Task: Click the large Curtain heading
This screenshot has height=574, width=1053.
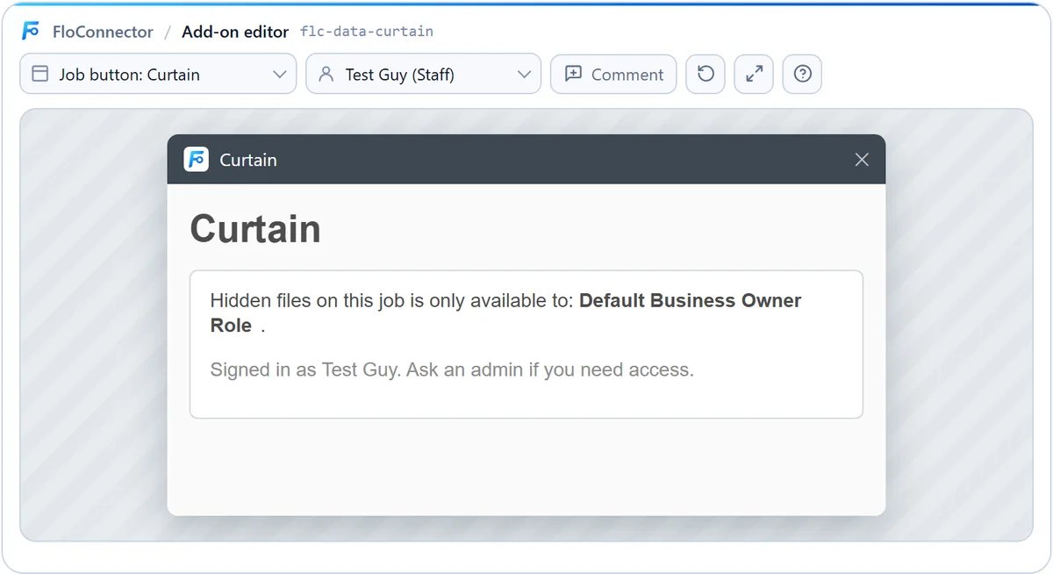Action: tap(255, 228)
